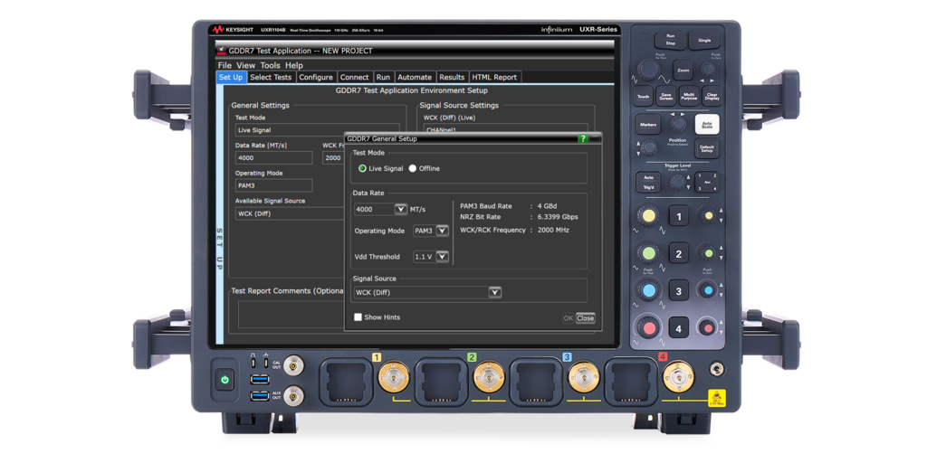Click the Close button in dialog
The image size is (927, 463).
(586, 318)
